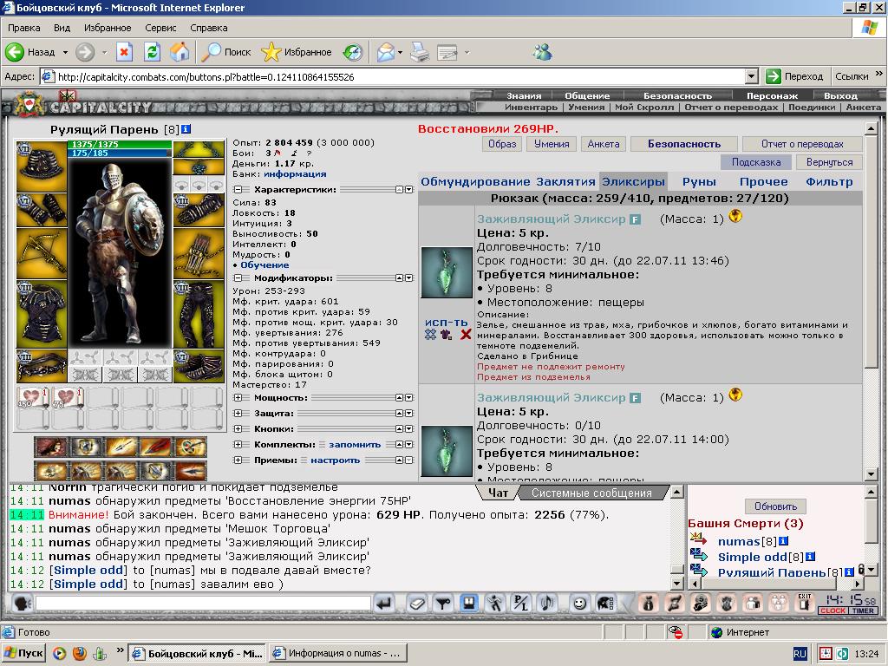This screenshot has height=666, width=888.
Task: Click the P/L icon in bottom toolbar
Action: (x=519, y=604)
